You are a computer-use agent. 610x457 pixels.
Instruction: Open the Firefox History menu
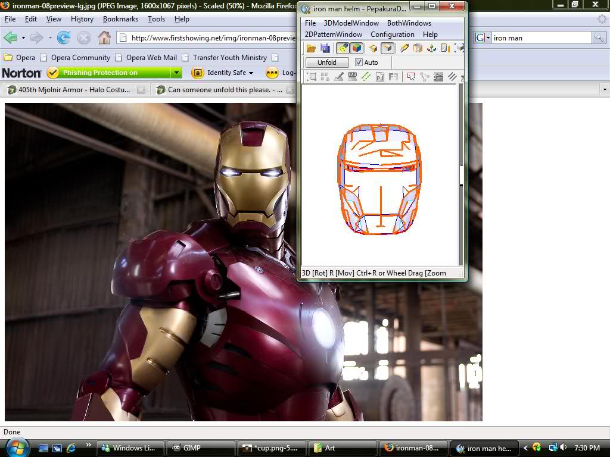click(x=82, y=18)
